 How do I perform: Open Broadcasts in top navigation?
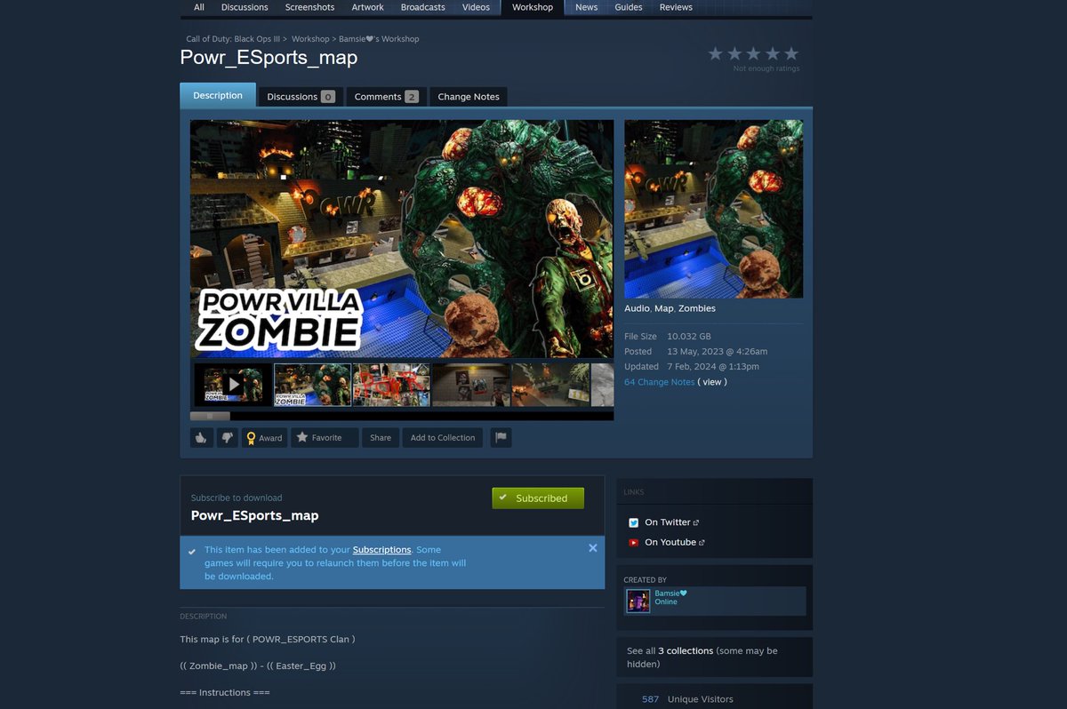pos(423,7)
